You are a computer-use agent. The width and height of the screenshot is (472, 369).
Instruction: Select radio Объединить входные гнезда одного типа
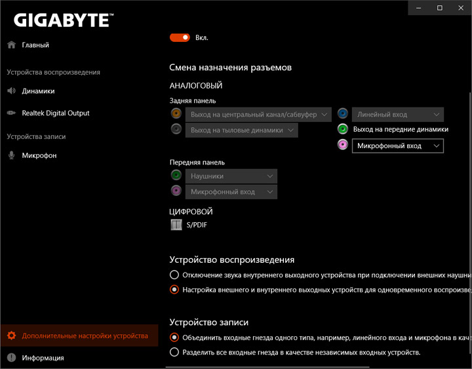(174, 338)
